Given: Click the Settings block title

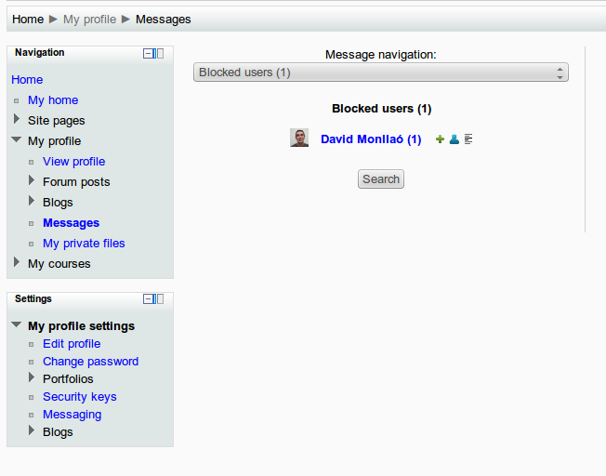Looking at the screenshot, I should (x=33, y=299).
